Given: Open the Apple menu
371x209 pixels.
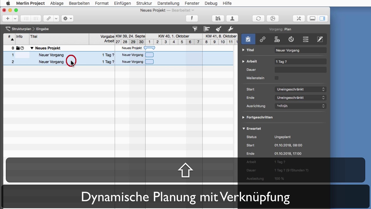Looking at the screenshot, I should [x=8, y=3].
